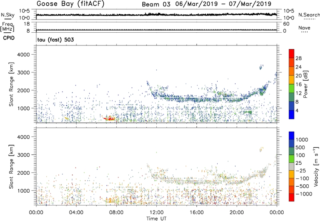The height and width of the screenshot is (221, 320).
Task: Click the Power [dB] colorbar label
Action: 305,84
